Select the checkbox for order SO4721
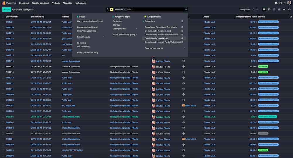 click(3, 22)
